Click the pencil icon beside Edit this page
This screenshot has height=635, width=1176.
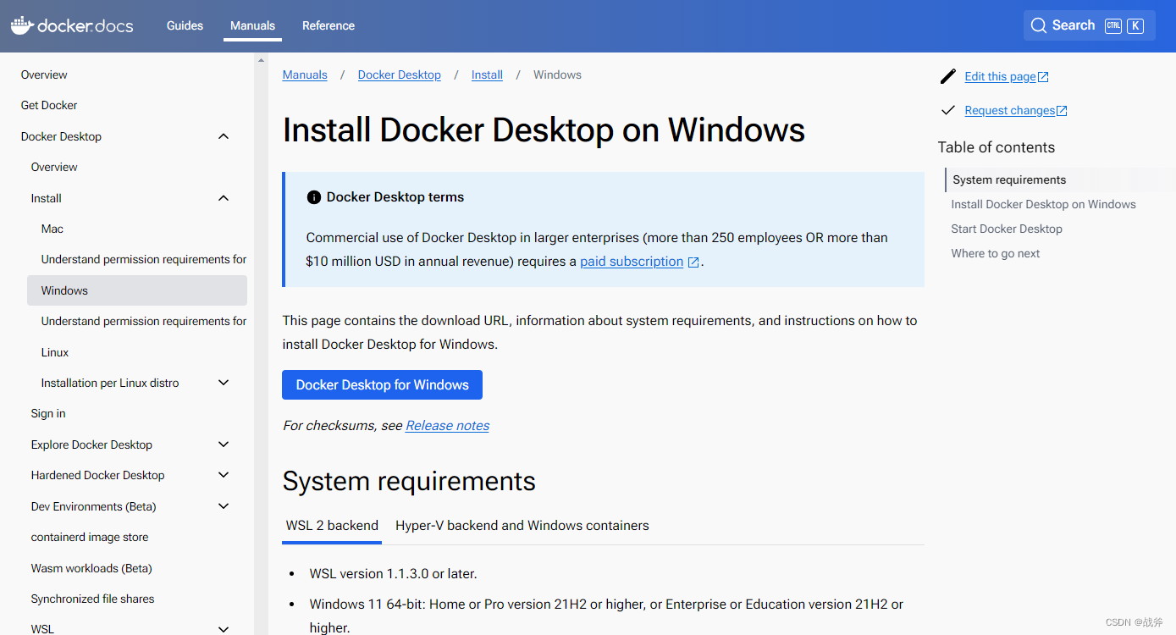[x=948, y=76]
